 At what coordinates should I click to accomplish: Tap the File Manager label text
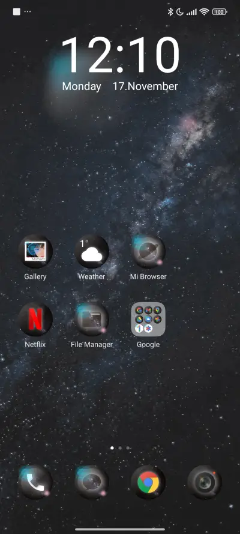point(92,345)
